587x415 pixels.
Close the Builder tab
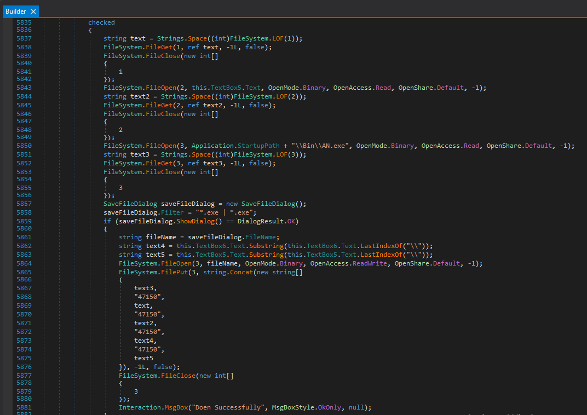(x=33, y=11)
